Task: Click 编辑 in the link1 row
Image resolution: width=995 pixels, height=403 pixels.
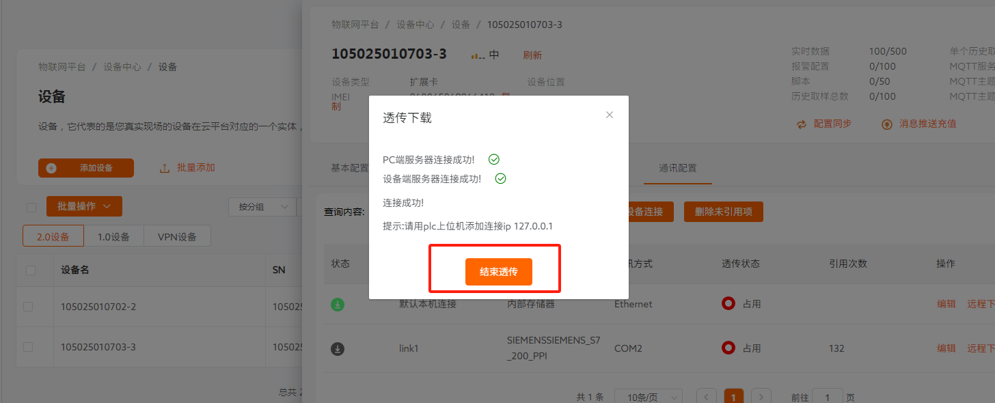Action: (946, 348)
